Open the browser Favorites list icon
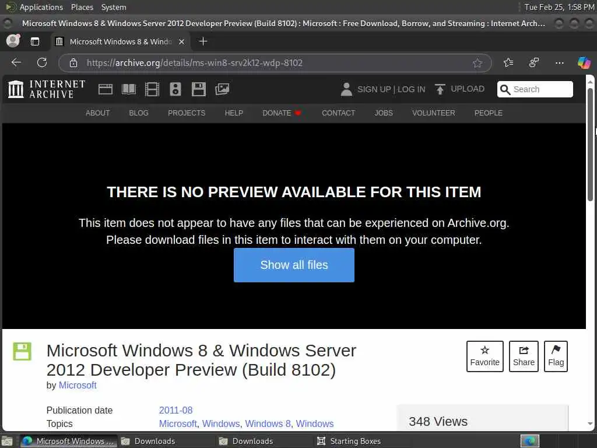This screenshot has width=597, height=448. click(508, 62)
